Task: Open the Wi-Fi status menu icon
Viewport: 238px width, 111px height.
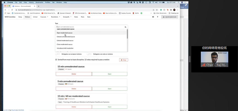Action: click(x=153, y=2)
